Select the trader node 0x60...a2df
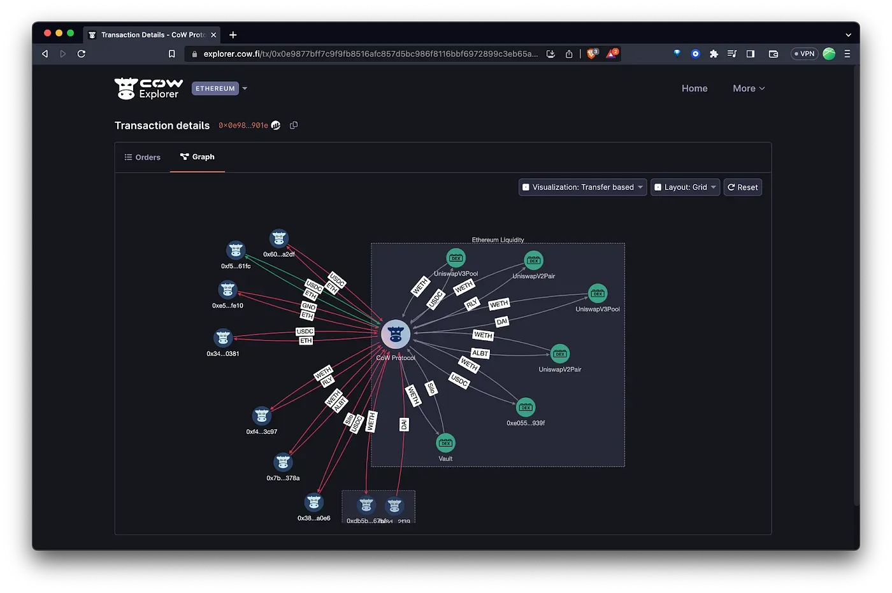Viewport: 892px width, 593px height. (x=279, y=239)
